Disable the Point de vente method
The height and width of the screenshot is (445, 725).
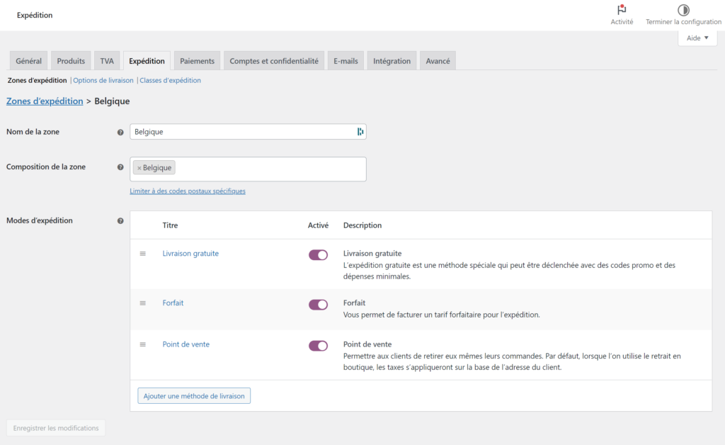(x=318, y=346)
